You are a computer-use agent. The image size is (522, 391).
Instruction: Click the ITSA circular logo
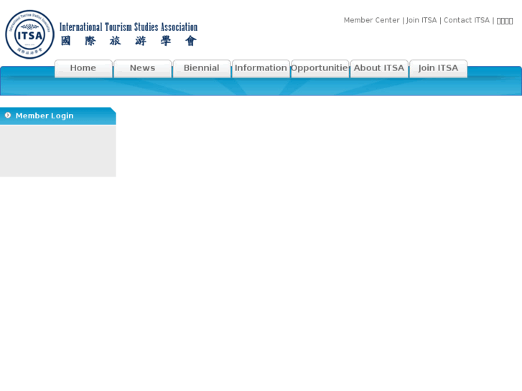(x=29, y=34)
